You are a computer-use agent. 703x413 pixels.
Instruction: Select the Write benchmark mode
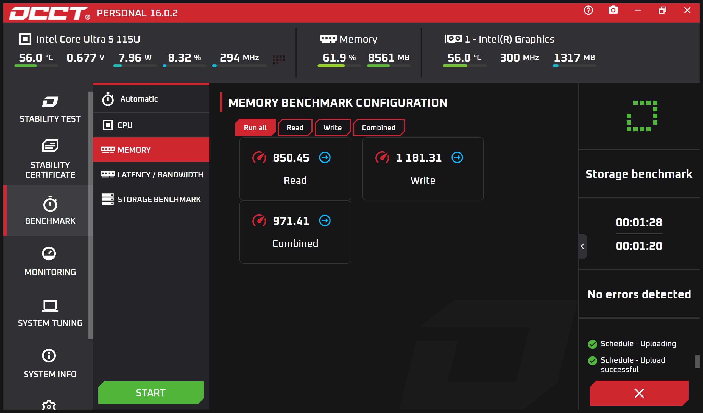click(332, 128)
